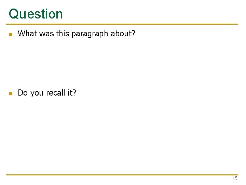This screenshot has width=246, height=185.
Task: Click the word "this" in first bullet
Action: coord(63,33)
